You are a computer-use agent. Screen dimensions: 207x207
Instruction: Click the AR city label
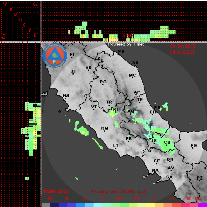[x=89, y=68]
